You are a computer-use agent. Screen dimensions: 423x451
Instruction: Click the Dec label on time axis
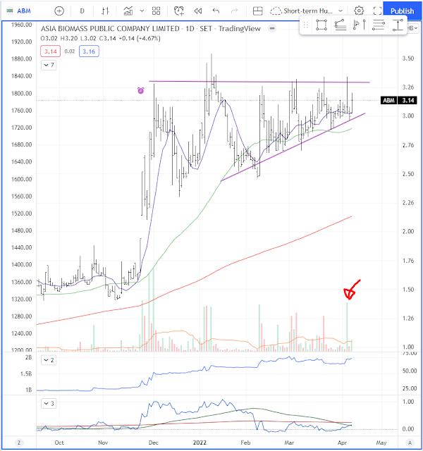click(x=154, y=443)
